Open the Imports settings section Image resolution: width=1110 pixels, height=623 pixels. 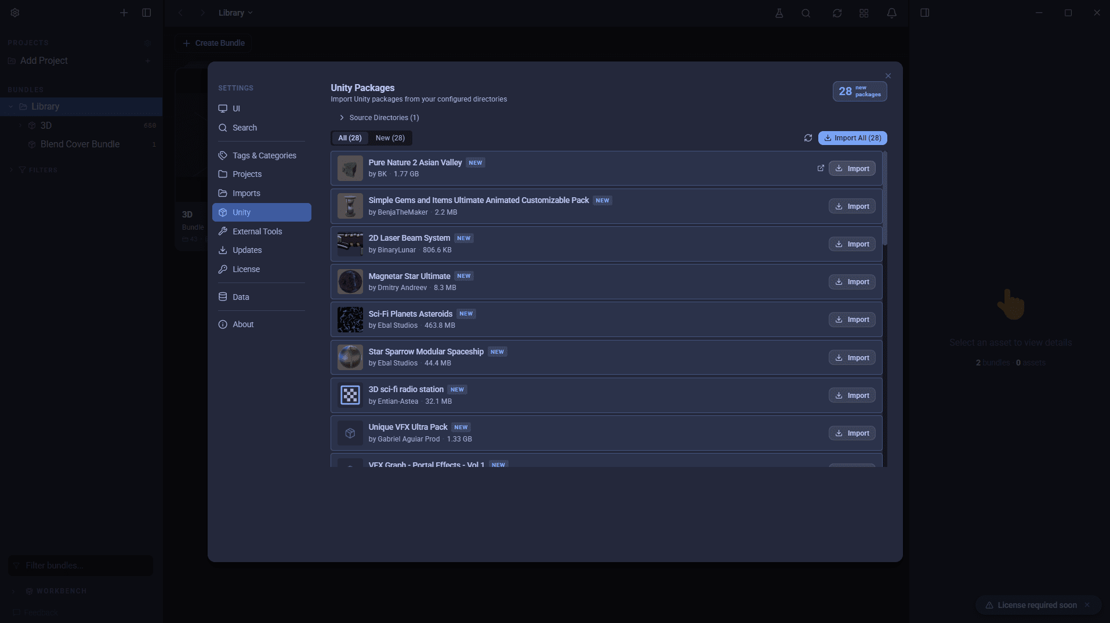click(262, 193)
